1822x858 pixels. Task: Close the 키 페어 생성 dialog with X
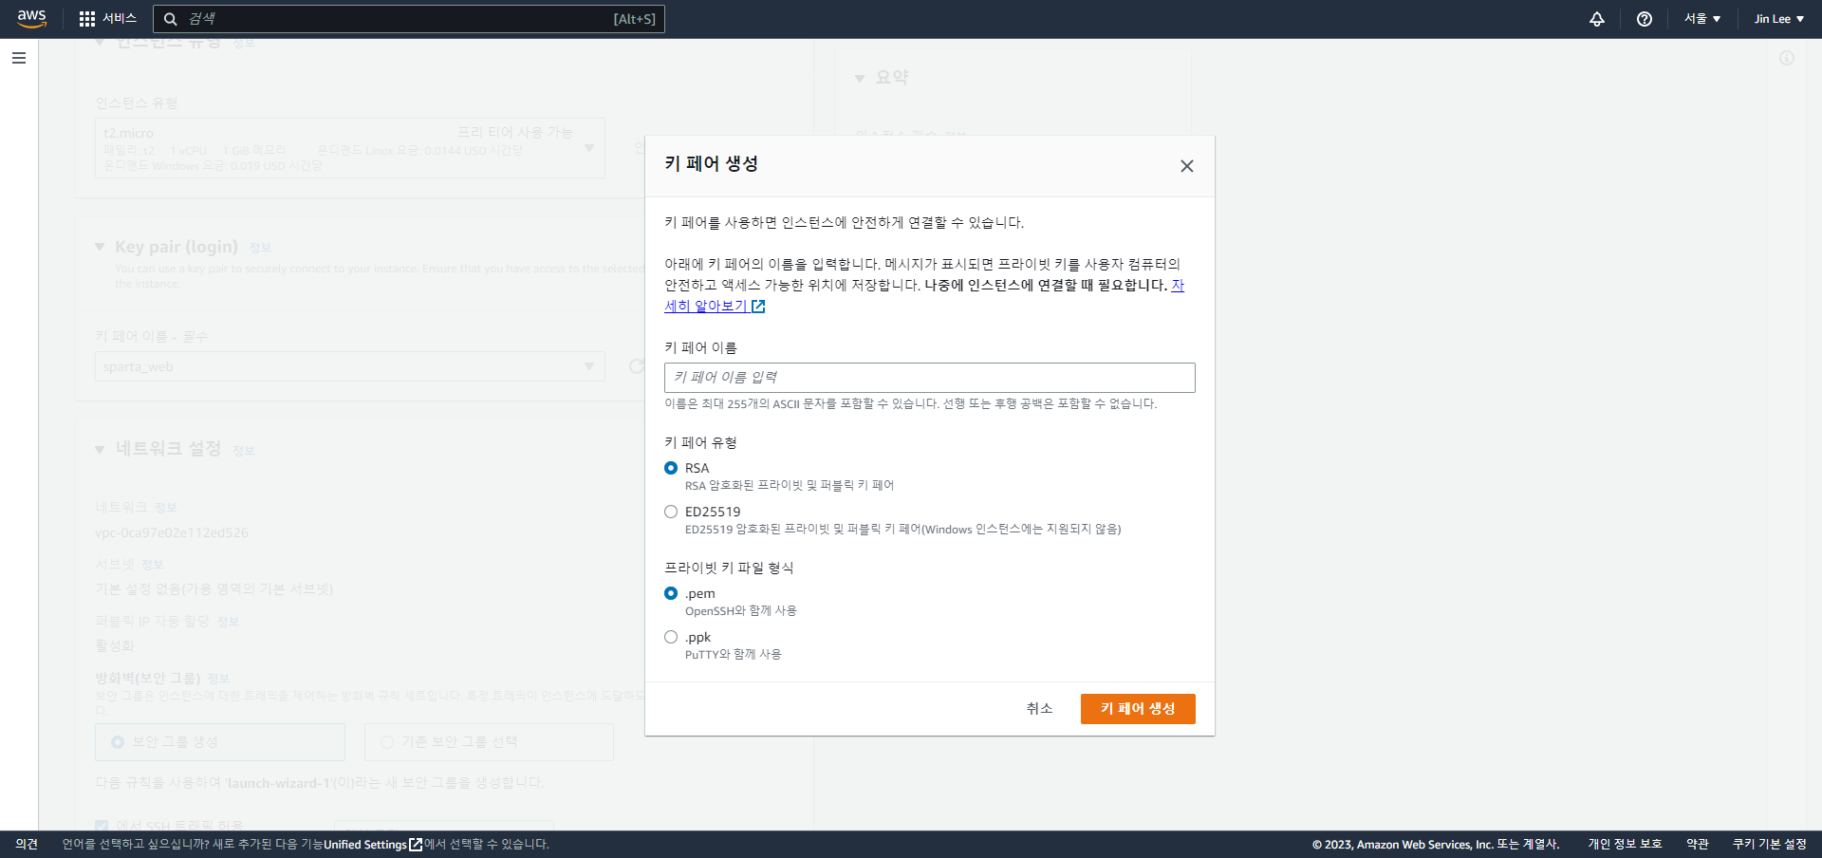[x=1186, y=166]
